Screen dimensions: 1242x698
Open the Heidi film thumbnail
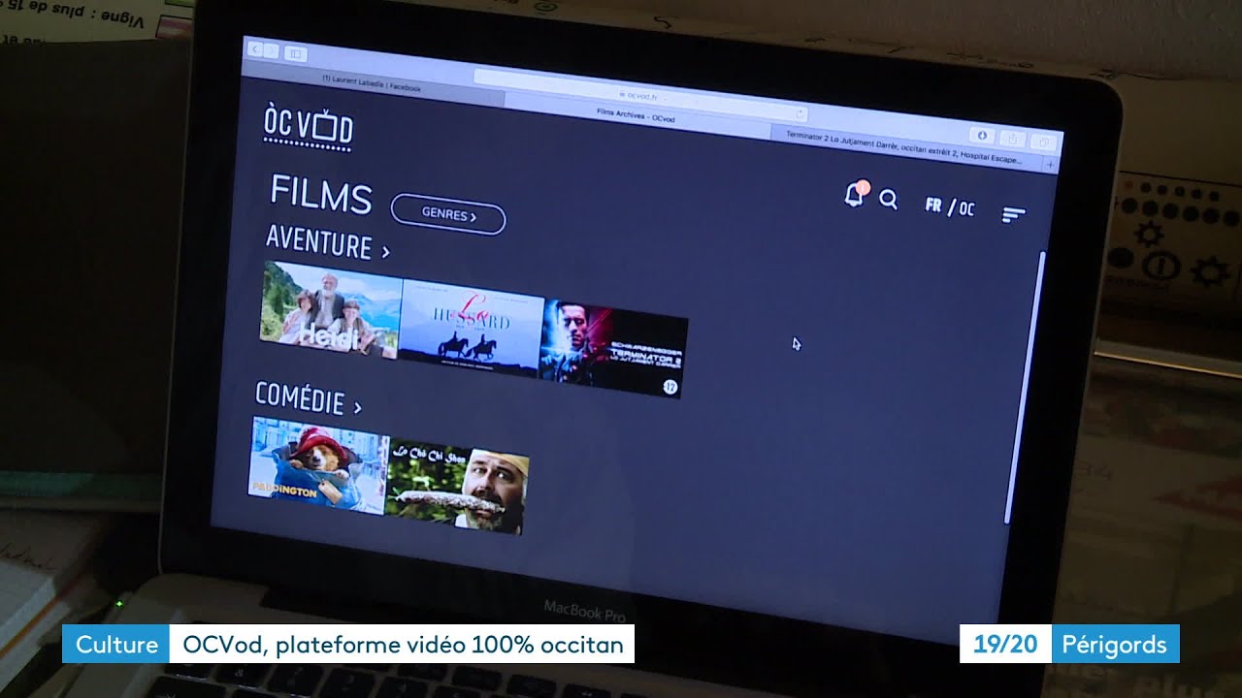coord(331,310)
